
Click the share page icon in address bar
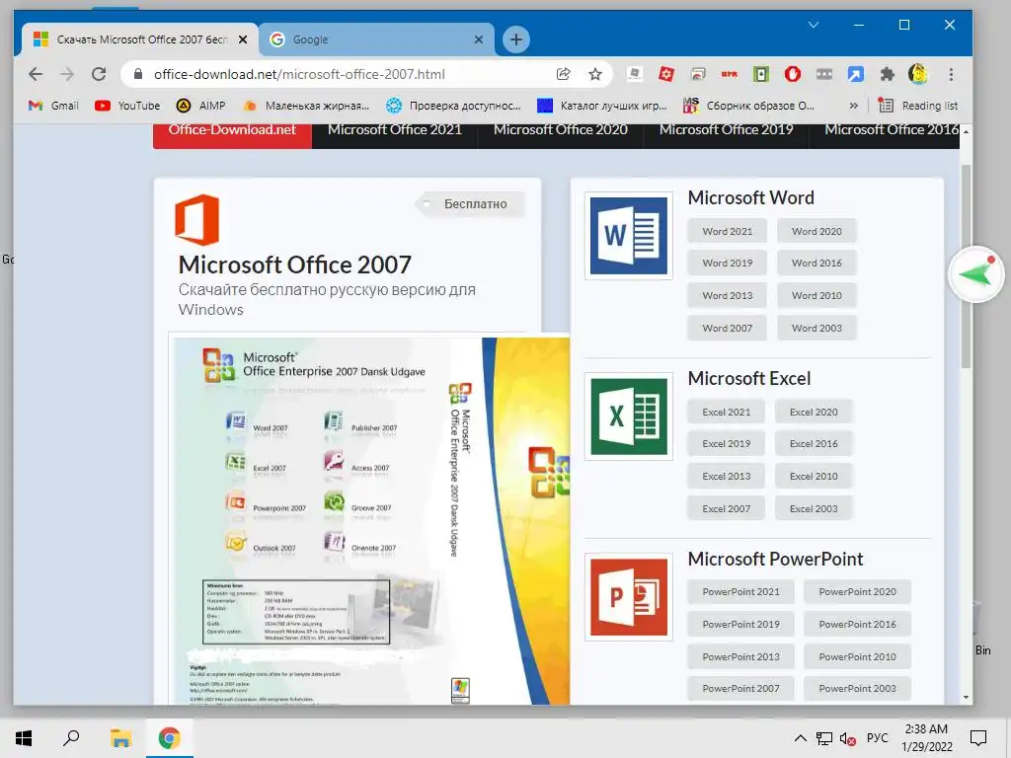click(563, 74)
